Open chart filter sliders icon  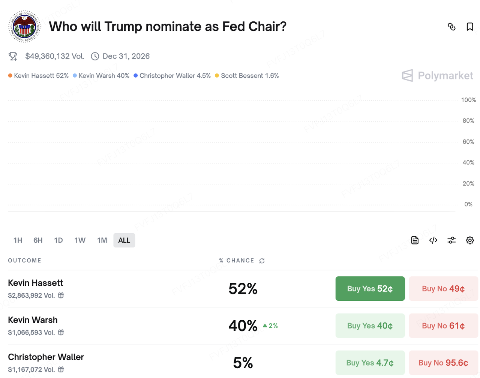click(451, 240)
